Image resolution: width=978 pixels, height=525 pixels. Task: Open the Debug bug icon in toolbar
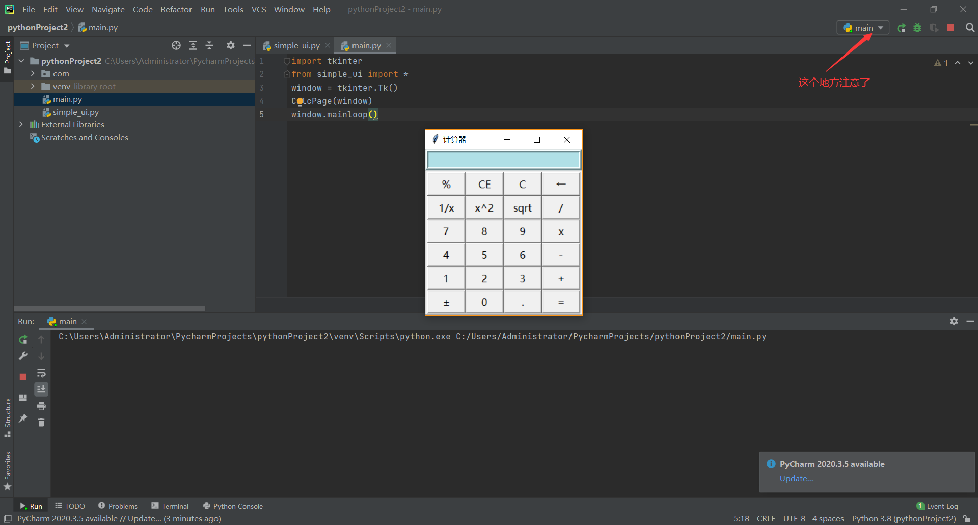click(x=917, y=28)
